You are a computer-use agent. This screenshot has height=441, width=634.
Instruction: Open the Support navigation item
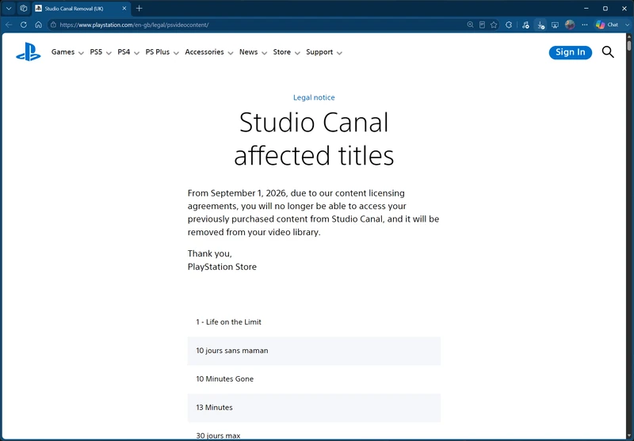tap(319, 52)
